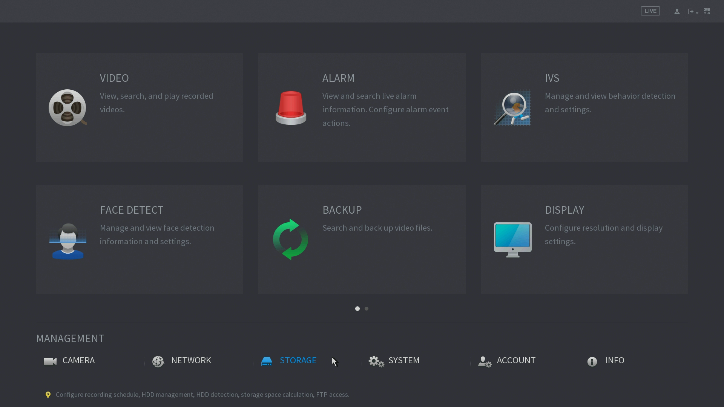This screenshot has height=407, width=724.
Task: Click the lightbulb tip icon
Action: pos(48,395)
